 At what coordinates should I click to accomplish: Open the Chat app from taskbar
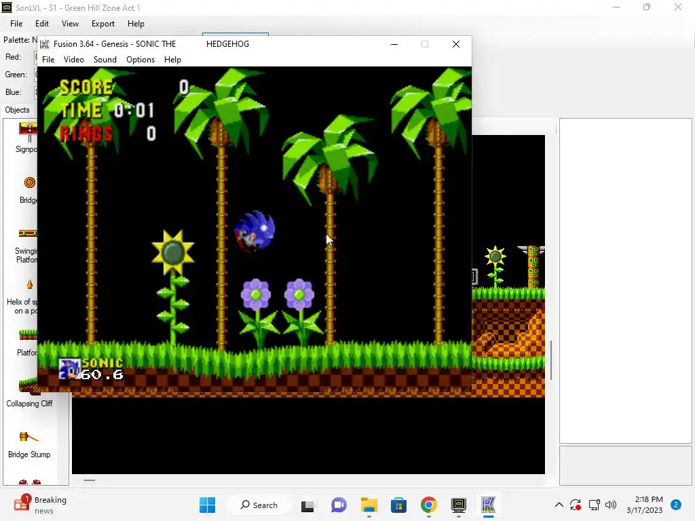click(x=339, y=505)
